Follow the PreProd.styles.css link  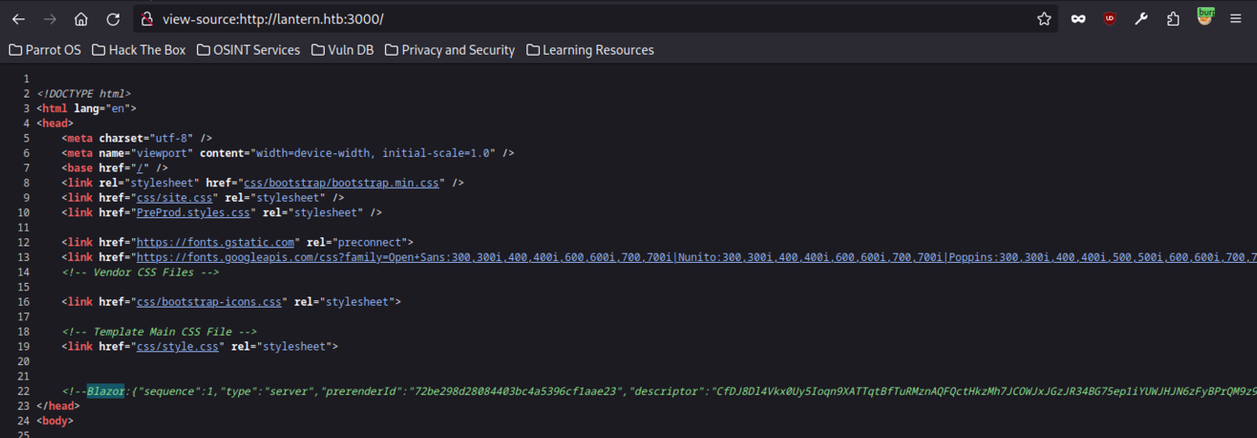click(x=193, y=213)
